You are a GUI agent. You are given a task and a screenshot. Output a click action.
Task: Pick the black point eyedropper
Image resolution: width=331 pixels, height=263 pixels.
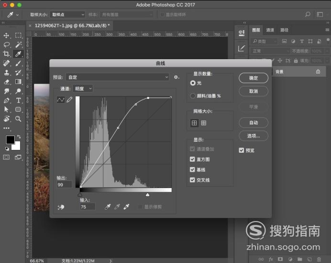[108, 207]
